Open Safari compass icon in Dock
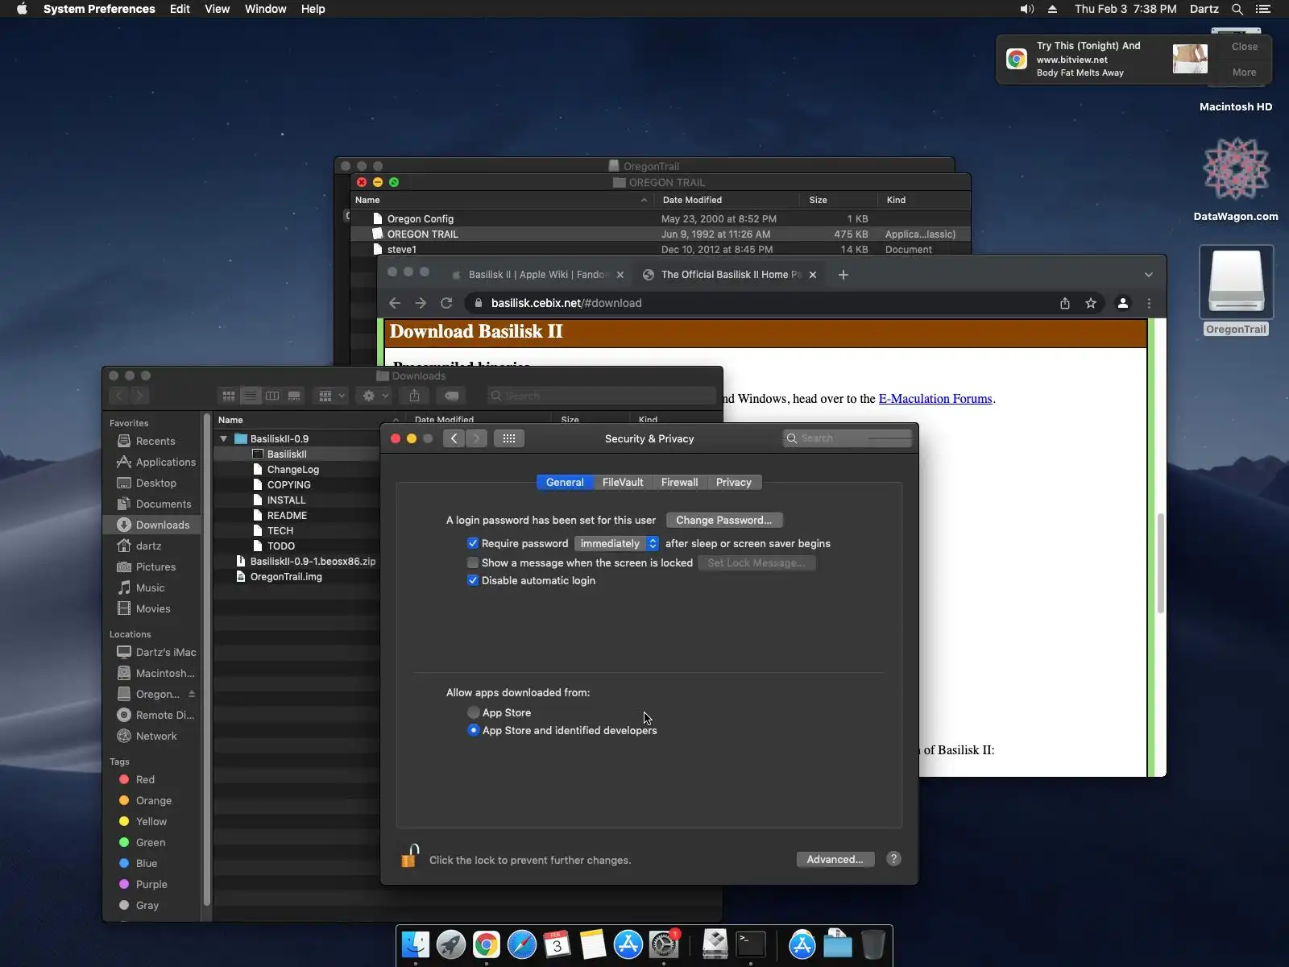The height and width of the screenshot is (967, 1289). [x=522, y=944]
